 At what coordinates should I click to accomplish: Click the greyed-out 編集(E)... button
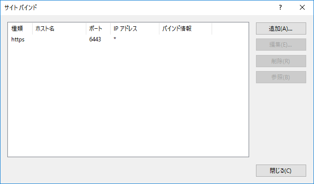[281, 45]
